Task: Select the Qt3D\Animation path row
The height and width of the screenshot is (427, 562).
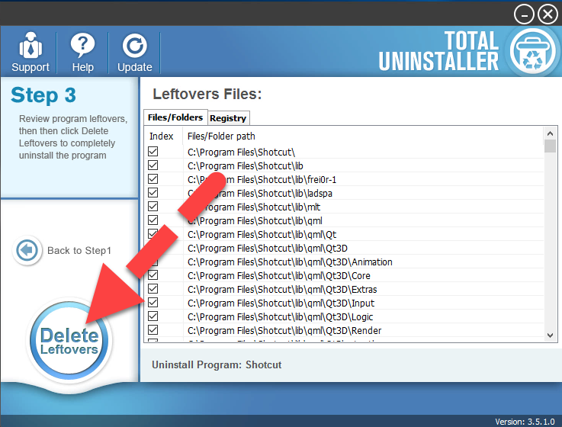Action: click(x=290, y=262)
